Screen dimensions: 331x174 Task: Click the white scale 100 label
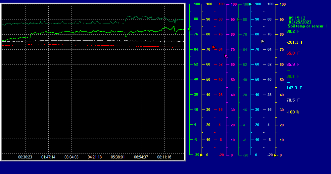[x=270, y=4]
